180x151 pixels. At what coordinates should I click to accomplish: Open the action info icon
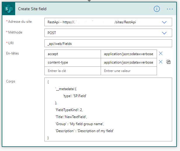pyautogui.click(x=157, y=9)
